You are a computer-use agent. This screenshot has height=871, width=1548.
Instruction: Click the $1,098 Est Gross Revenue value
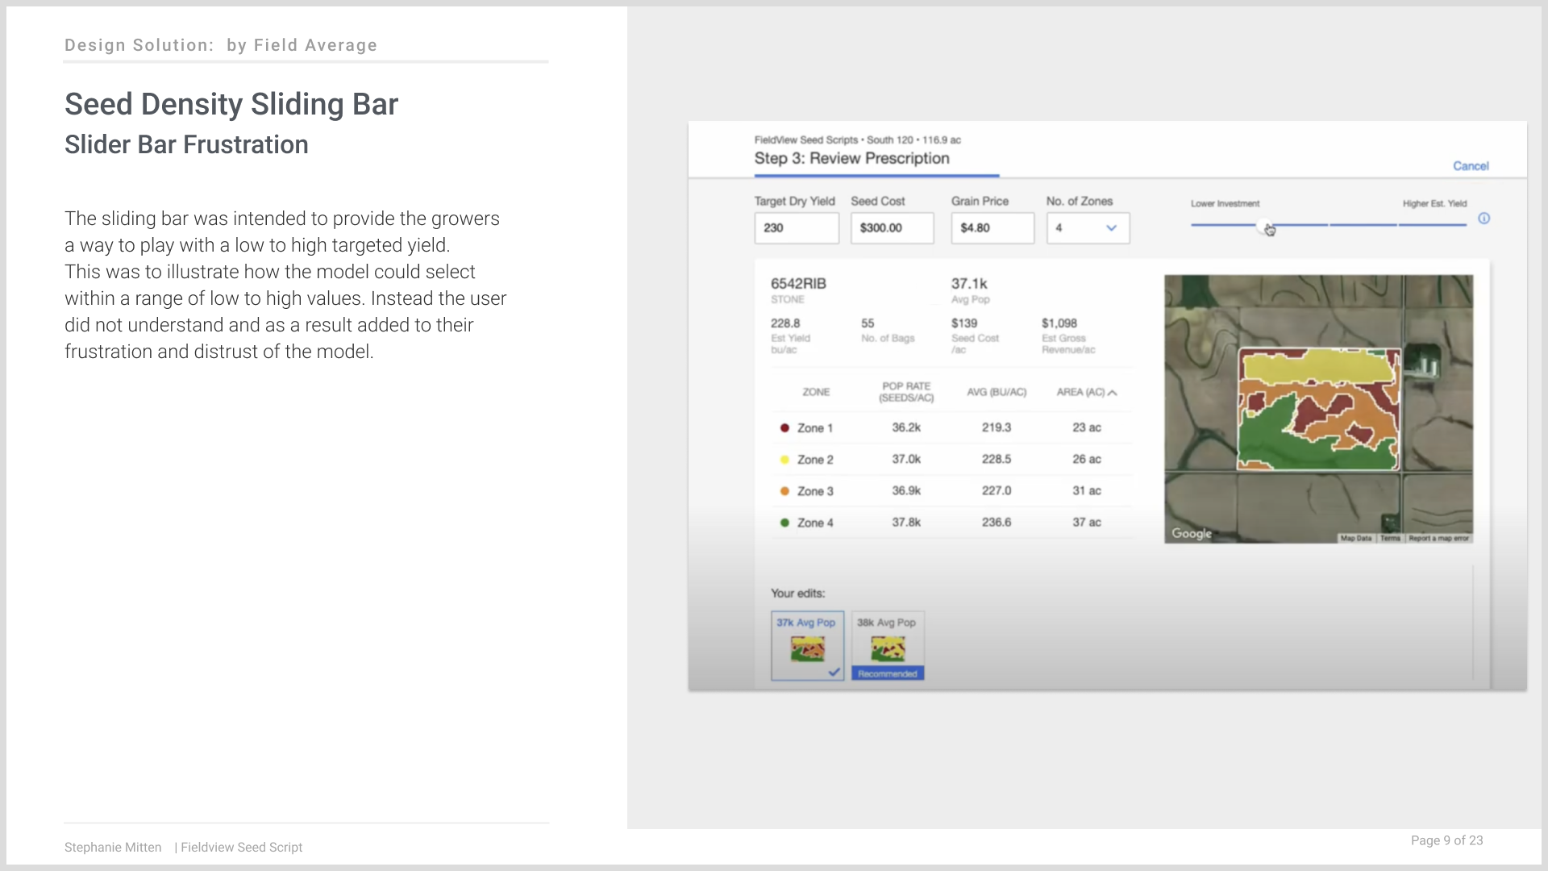tap(1059, 323)
